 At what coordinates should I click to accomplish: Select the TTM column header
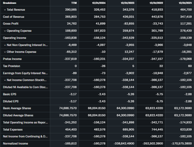click(x=73, y=3)
